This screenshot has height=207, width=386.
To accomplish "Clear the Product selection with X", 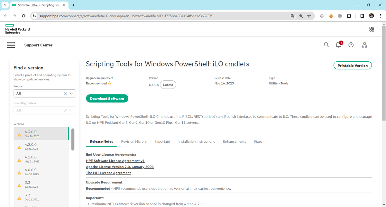I will coord(66,94).
